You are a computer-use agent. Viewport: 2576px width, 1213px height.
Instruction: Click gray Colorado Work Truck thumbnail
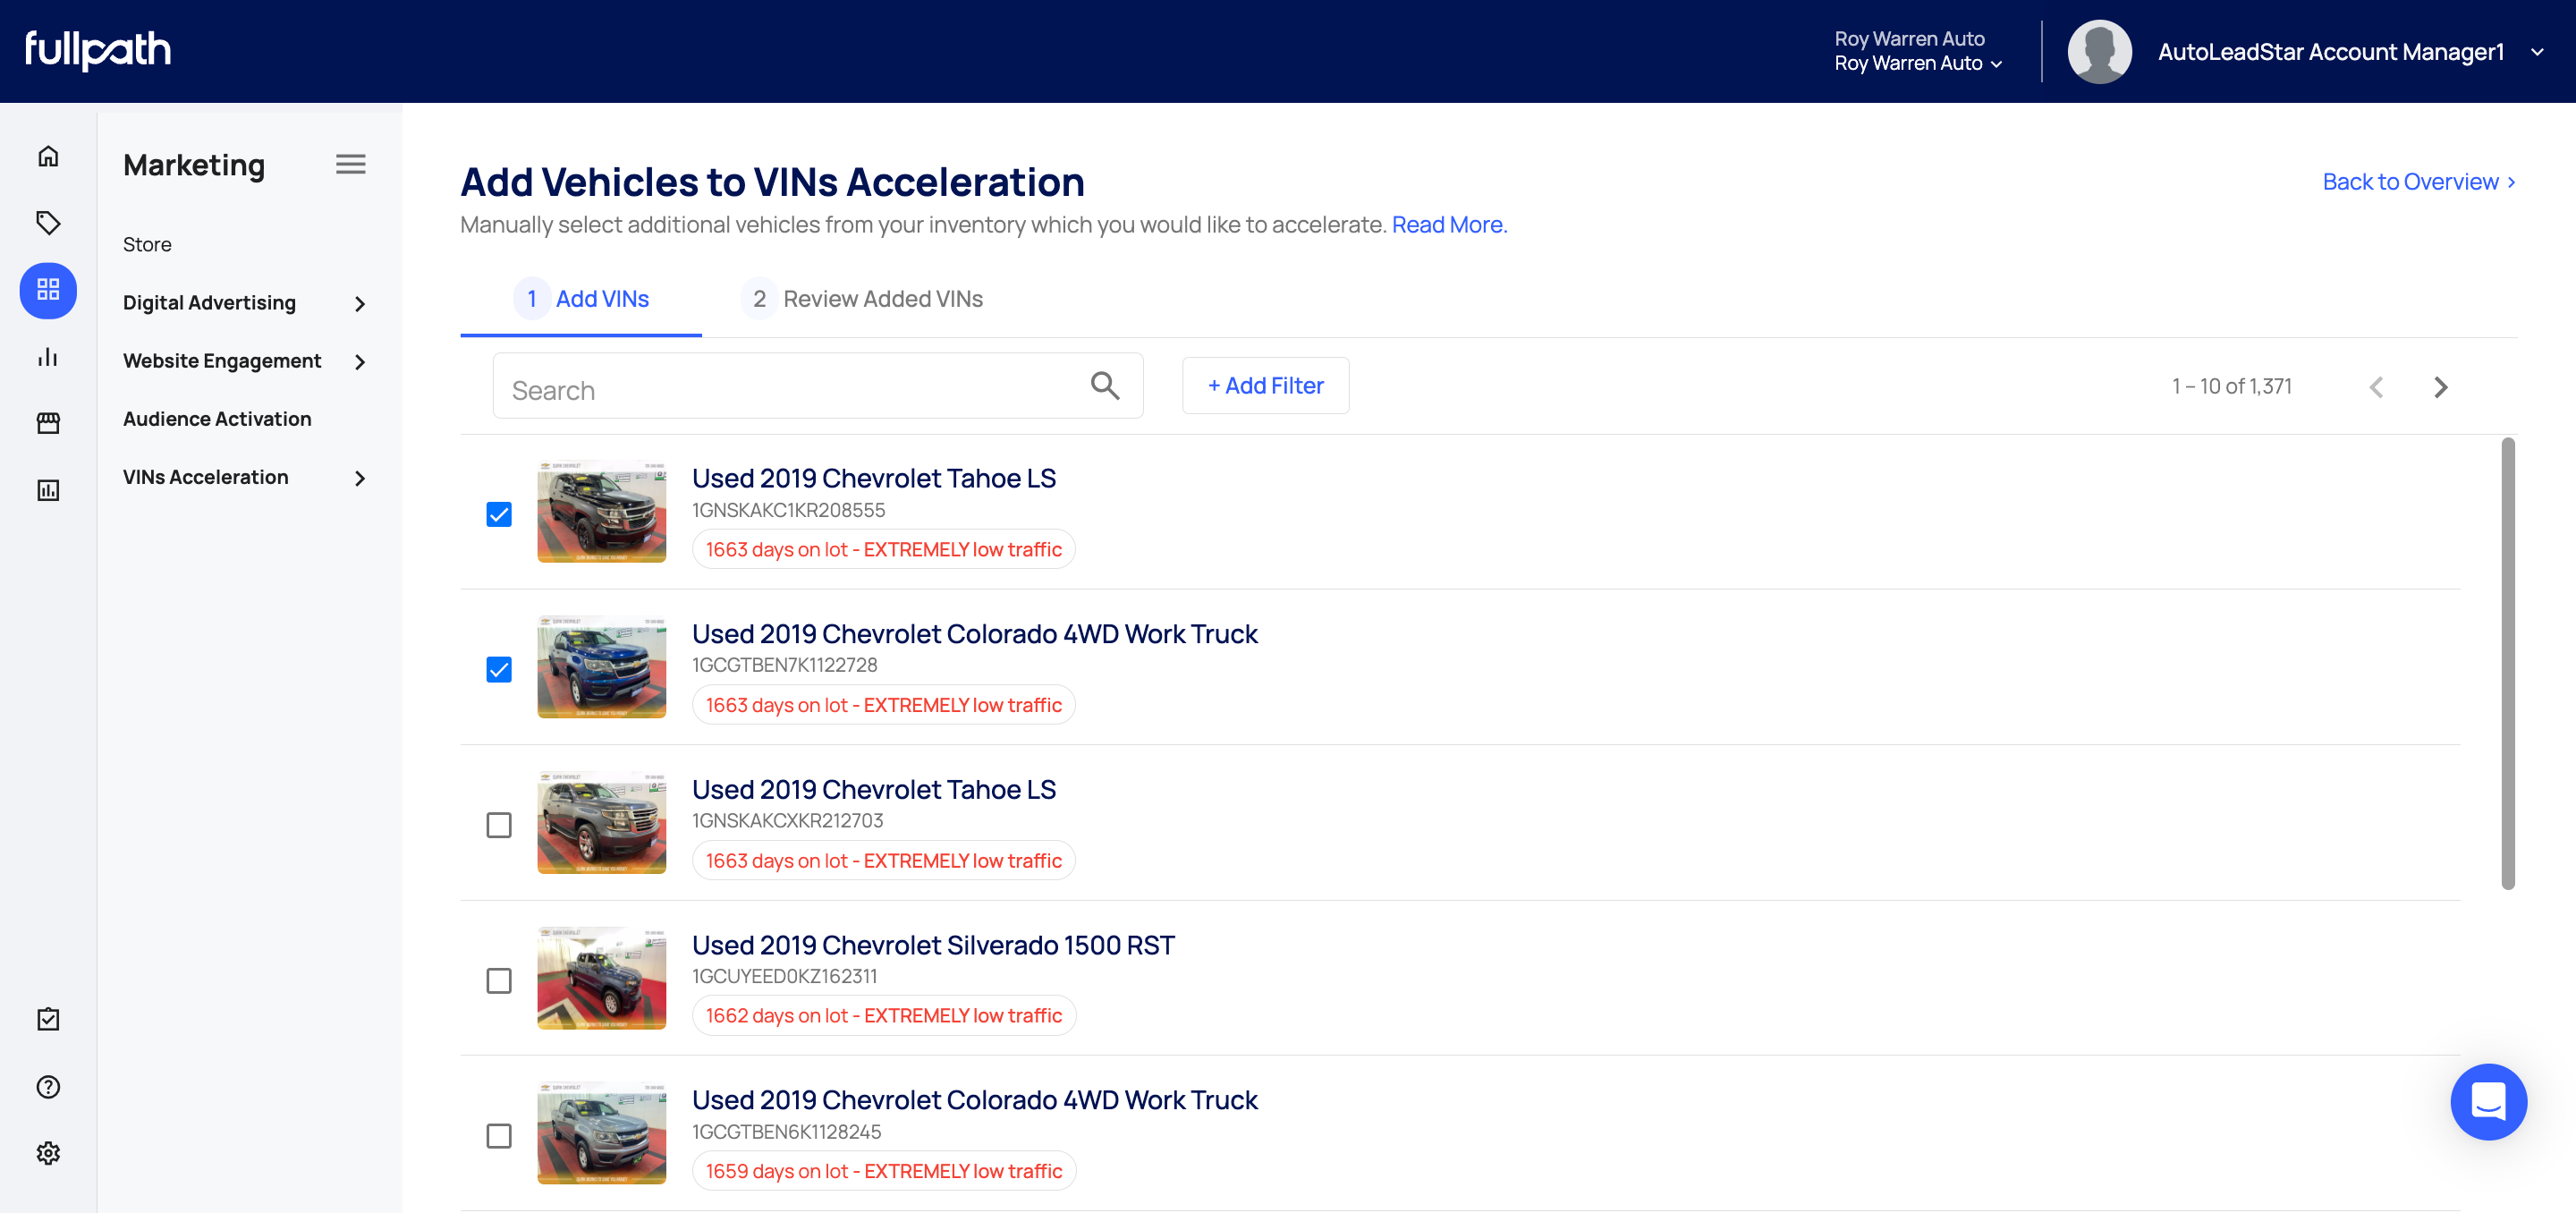click(601, 1133)
